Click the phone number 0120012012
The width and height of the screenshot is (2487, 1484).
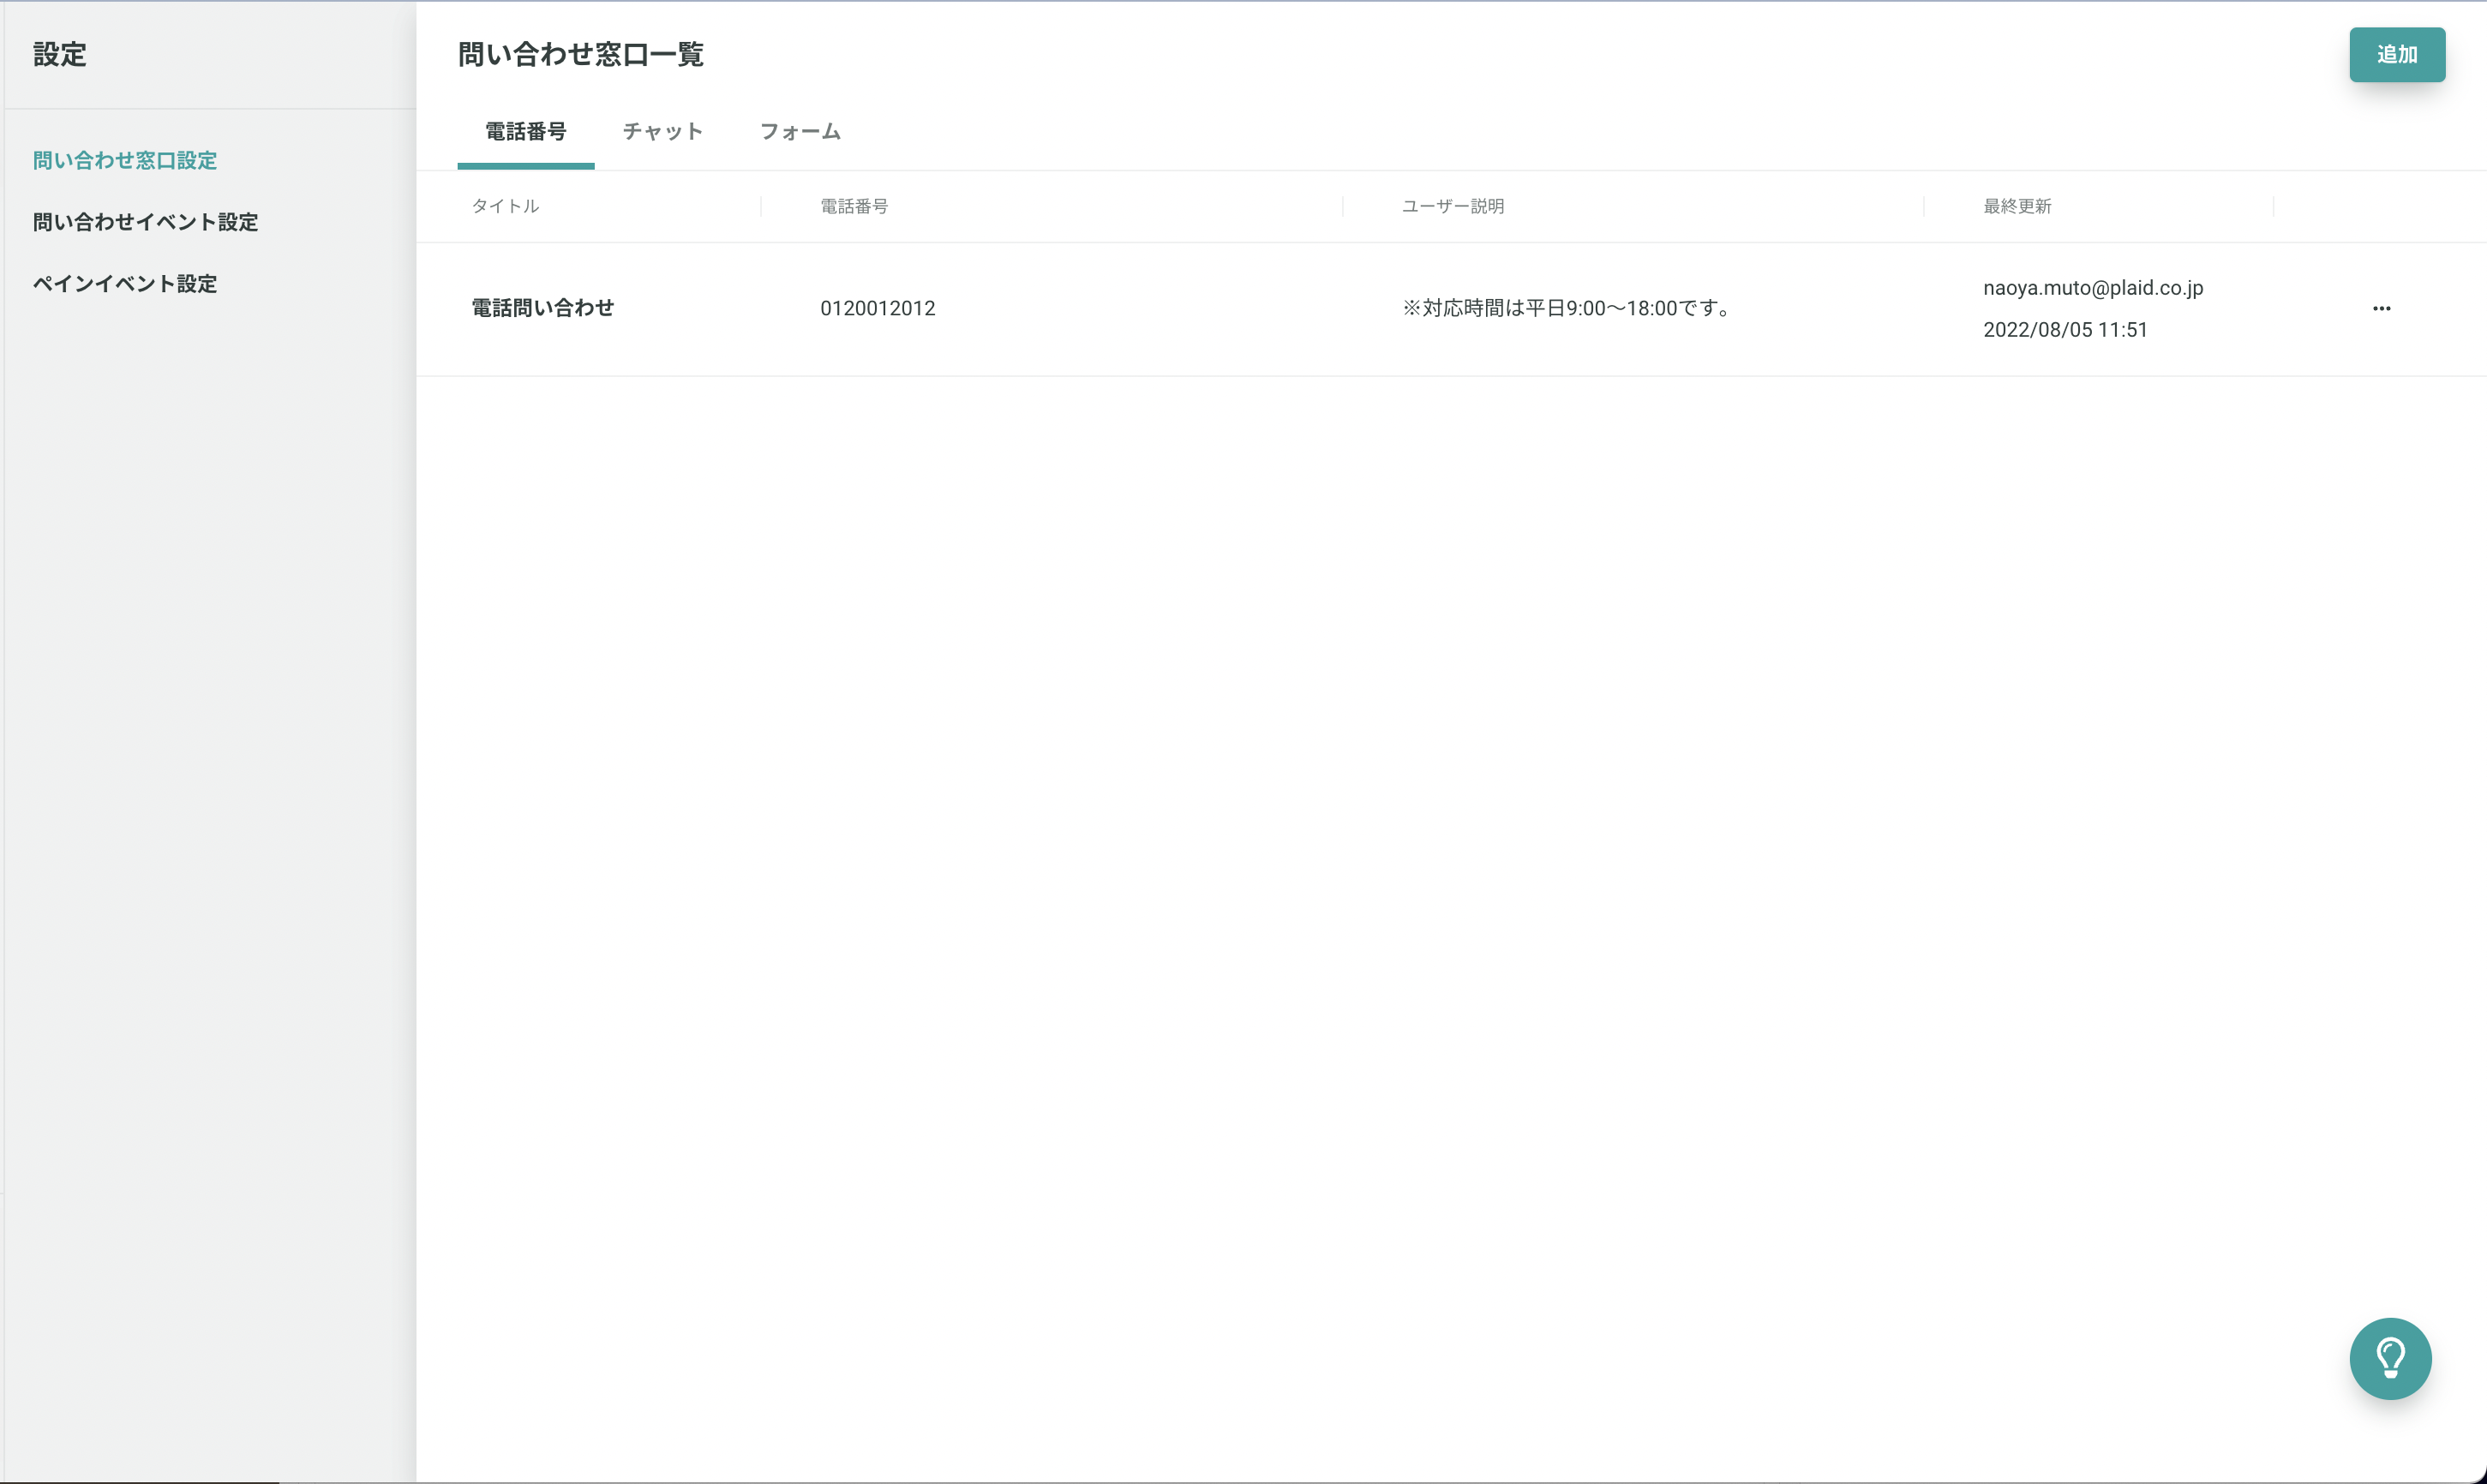878,308
